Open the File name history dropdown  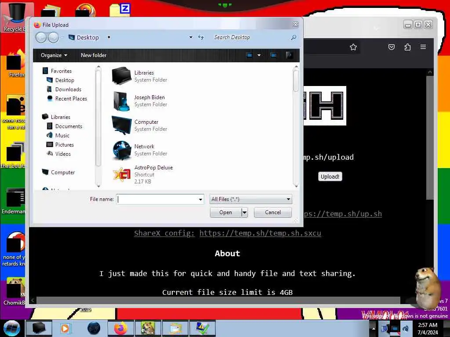(200, 200)
